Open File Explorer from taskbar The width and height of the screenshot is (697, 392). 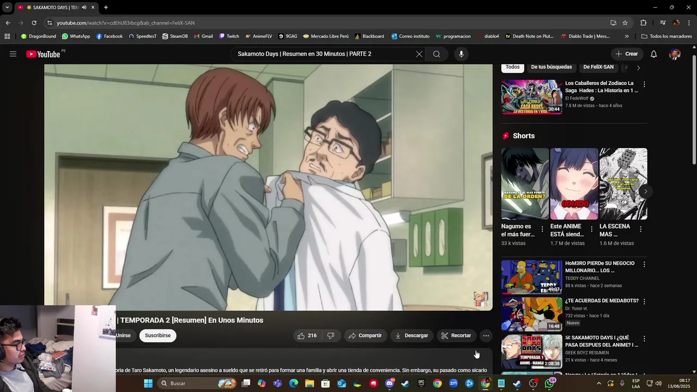tap(310, 383)
